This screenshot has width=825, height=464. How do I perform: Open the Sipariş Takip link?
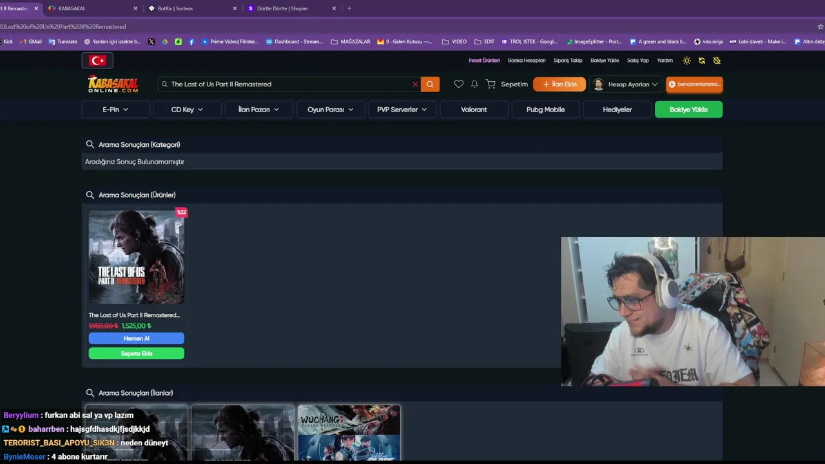coord(568,61)
